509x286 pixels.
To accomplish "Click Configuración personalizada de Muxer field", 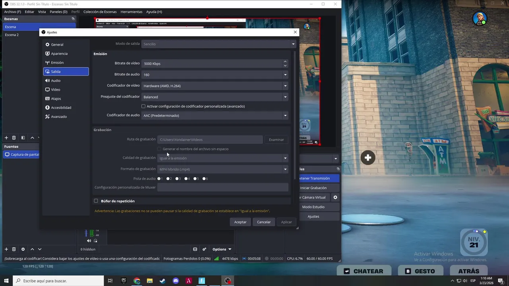I will coord(223,187).
